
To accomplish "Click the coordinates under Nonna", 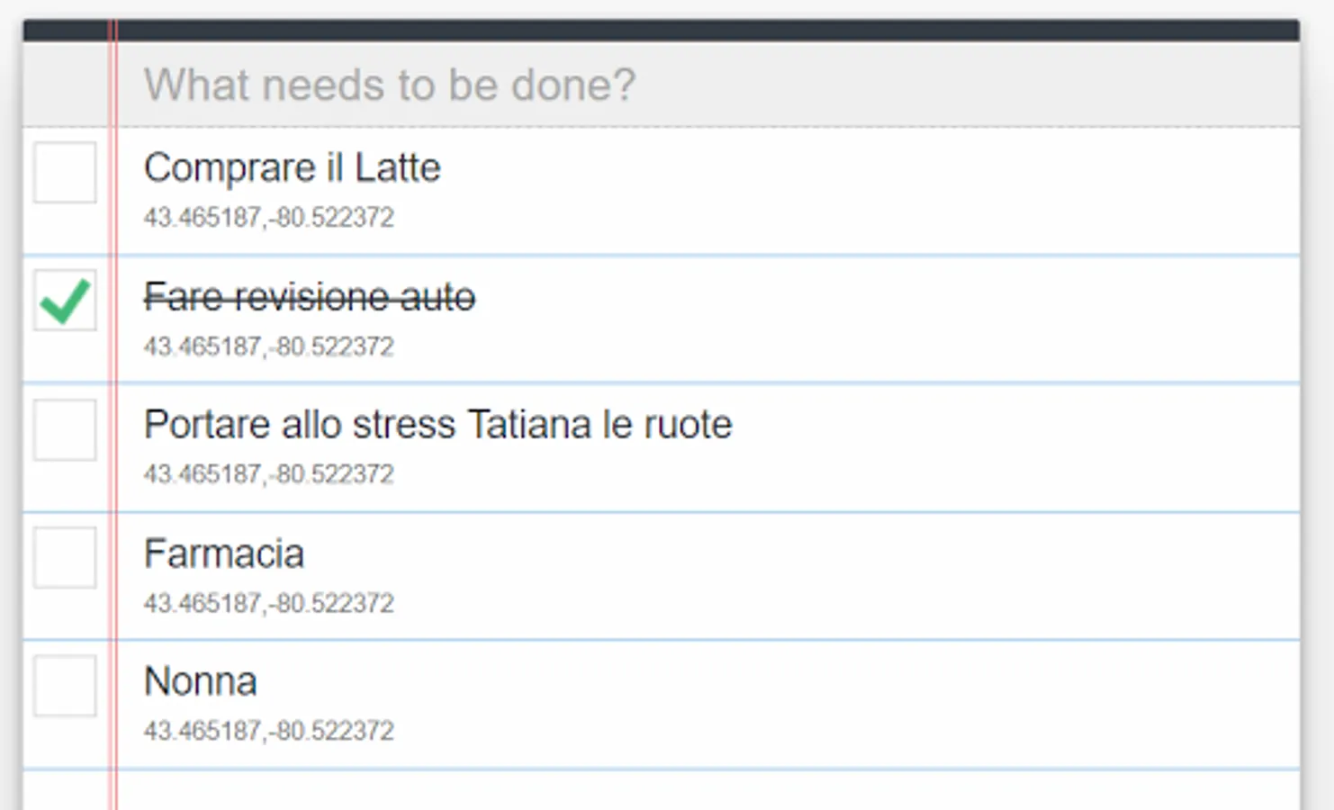I will point(268,731).
